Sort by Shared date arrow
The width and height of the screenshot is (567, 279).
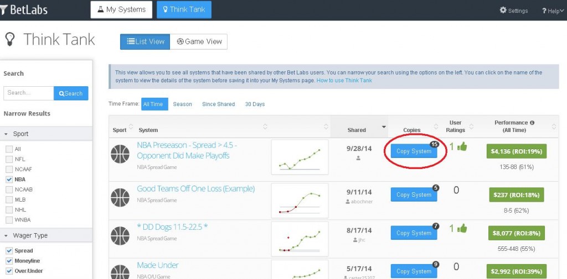pos(384,127)
